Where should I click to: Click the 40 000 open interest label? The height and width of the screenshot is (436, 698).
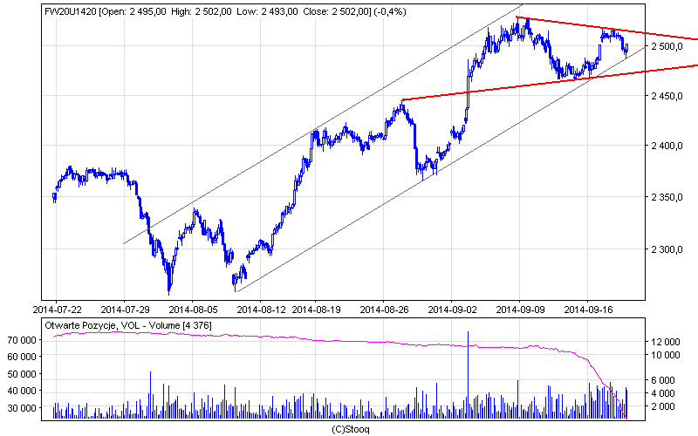click(22, 391)
